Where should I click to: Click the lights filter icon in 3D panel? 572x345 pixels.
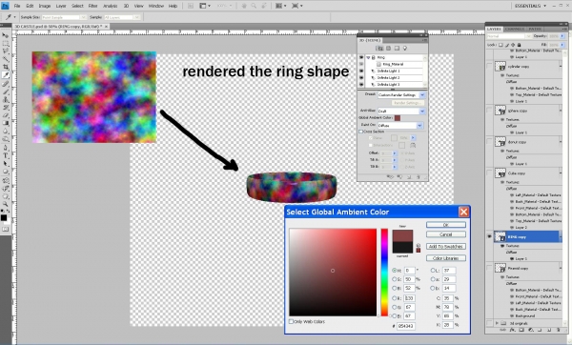[405, 49]
